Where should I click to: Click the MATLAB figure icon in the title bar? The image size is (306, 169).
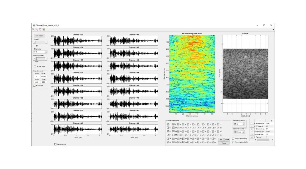34,25
